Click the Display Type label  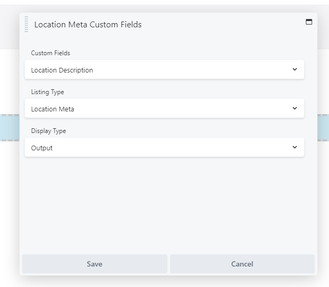48,131
